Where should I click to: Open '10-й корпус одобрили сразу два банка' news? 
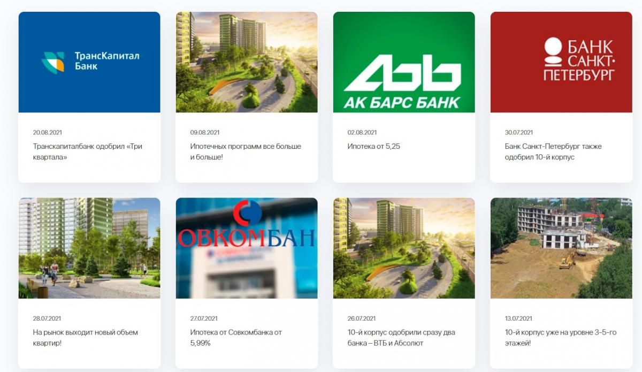(x=401, y=338)
